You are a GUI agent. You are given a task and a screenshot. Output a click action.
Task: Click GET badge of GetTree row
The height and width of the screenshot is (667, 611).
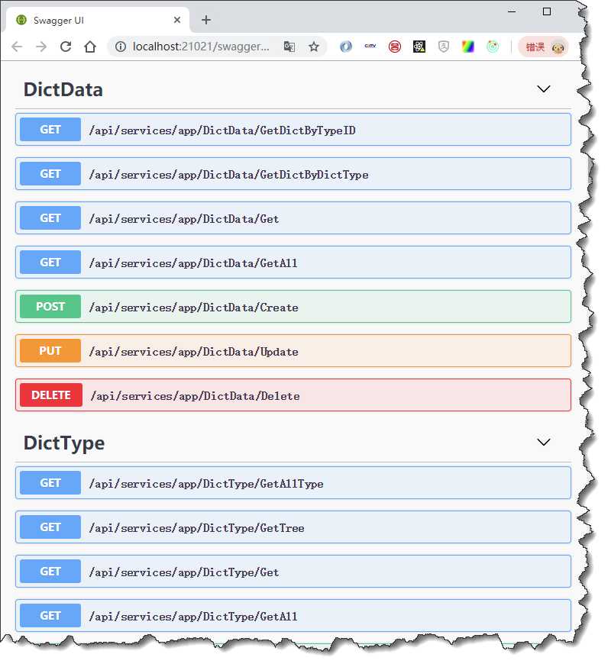pyautogui.click(x=50, y=527)
